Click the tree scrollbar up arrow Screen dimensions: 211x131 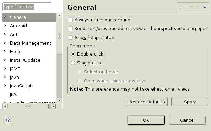59,16
